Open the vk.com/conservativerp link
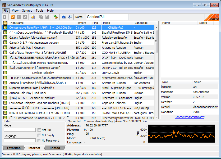The image size is (221, 159). 190,117
